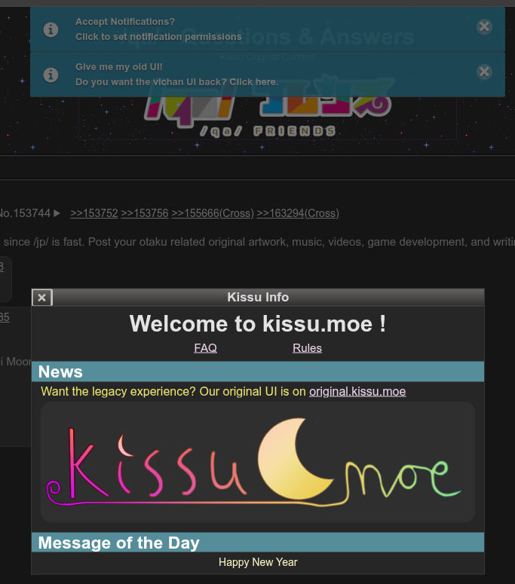Open the FAQ link
Viewport: 515px width, 584px height.
pos(205,348)
